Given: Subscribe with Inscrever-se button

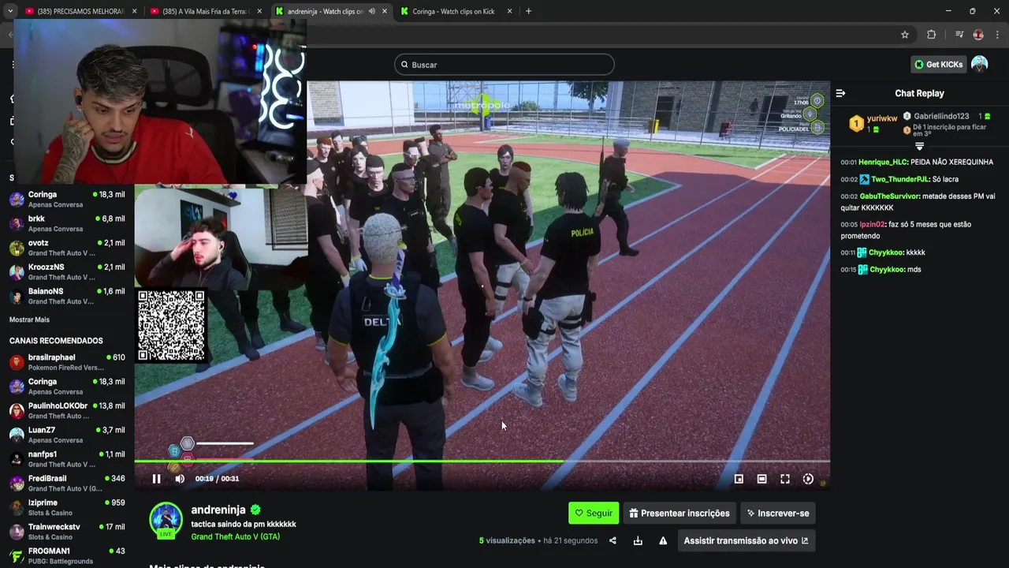Looking at the screenshot, I should coord(778,513).
